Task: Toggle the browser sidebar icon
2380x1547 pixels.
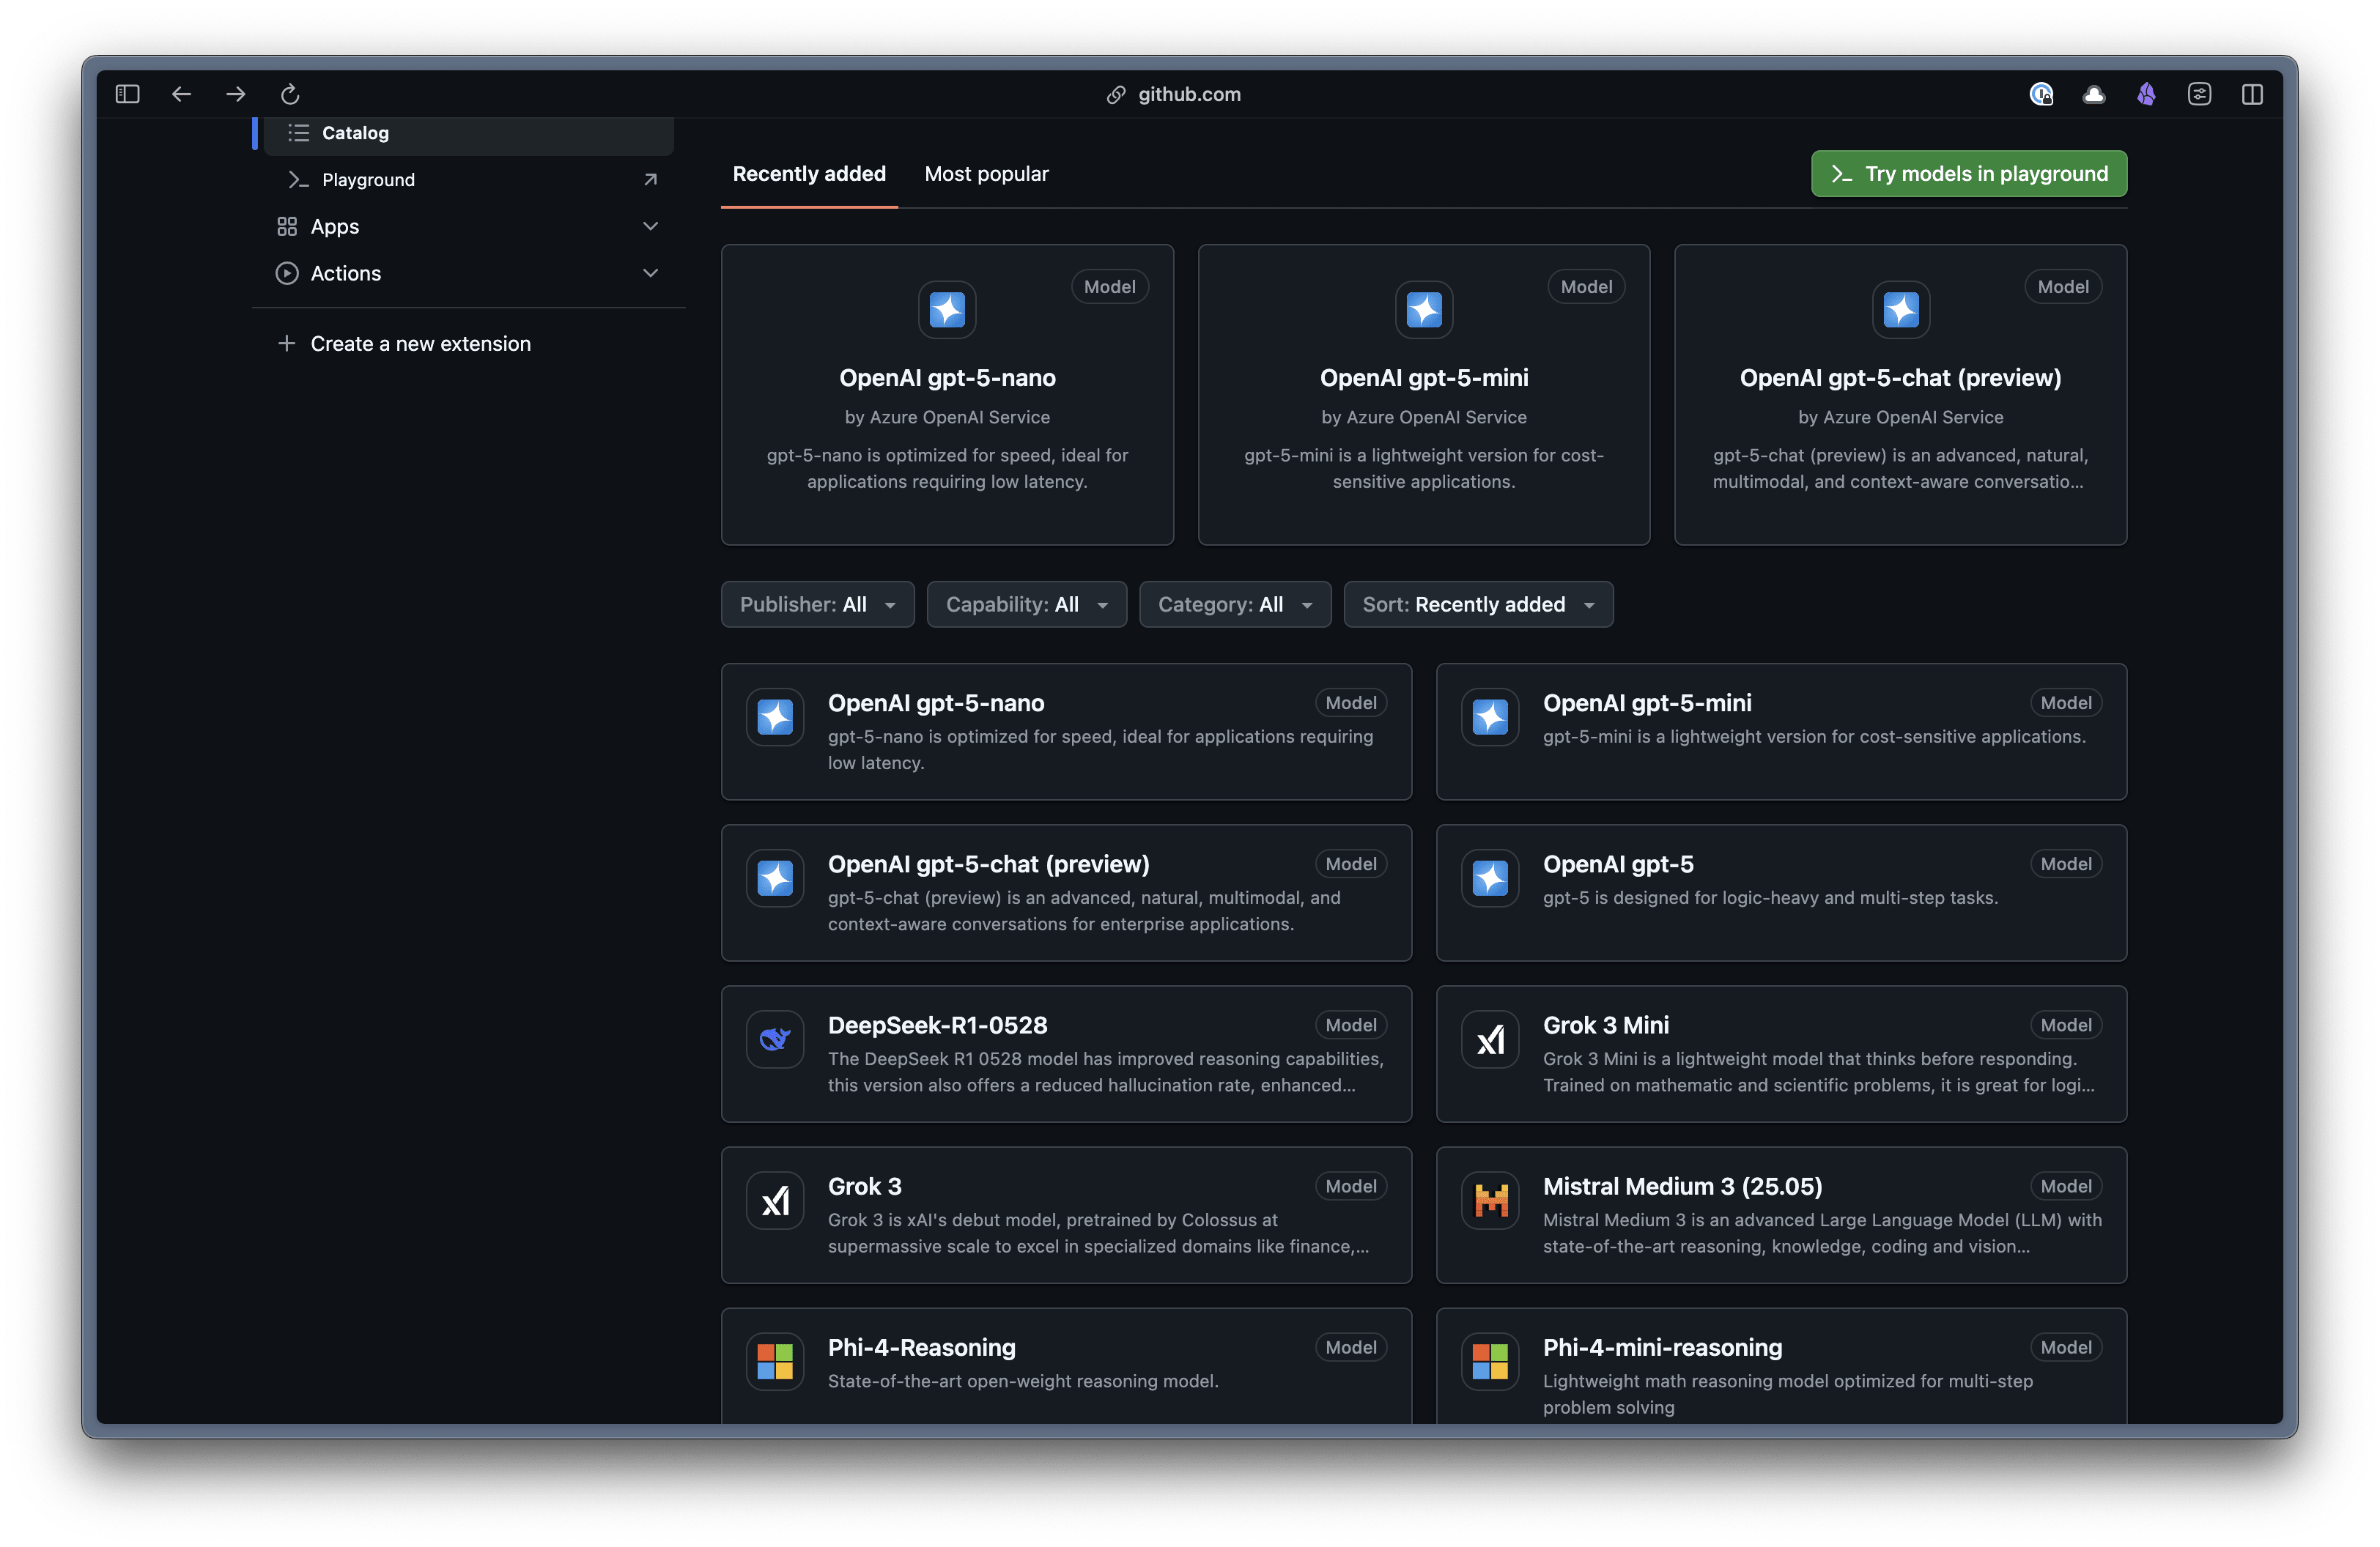Action: coord(127,94)
